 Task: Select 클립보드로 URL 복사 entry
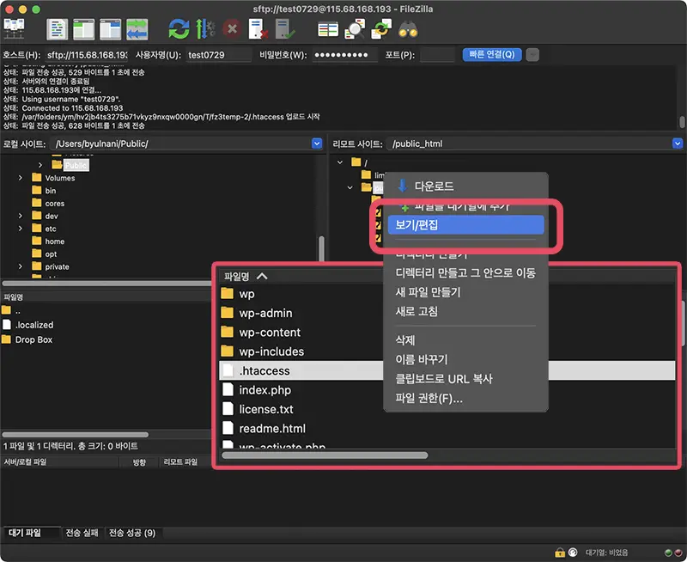tap(465, 379)
